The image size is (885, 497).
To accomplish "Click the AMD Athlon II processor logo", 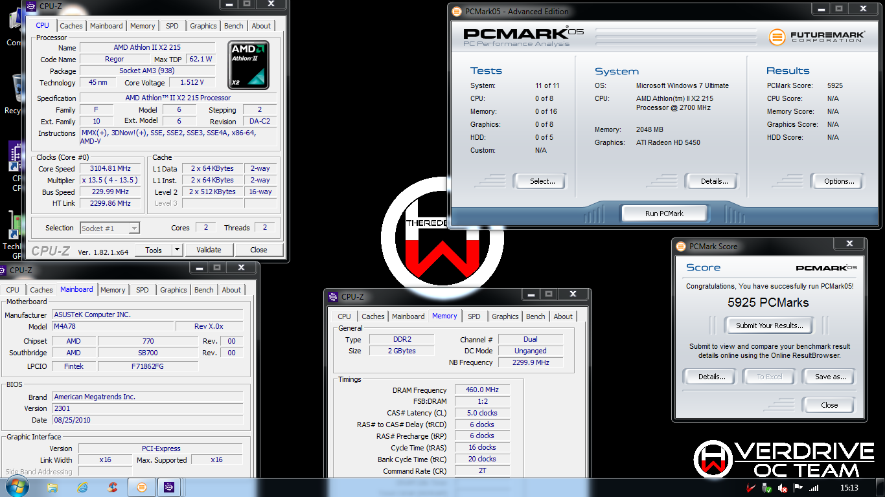I will 249,65.
